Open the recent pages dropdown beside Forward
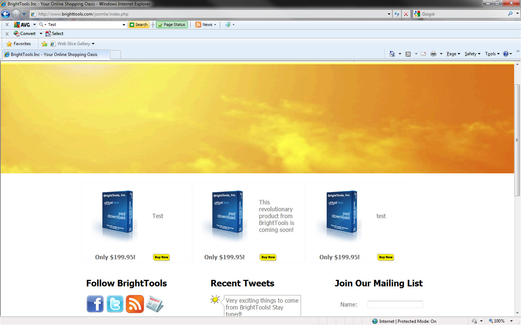The width and height of the screenshot is (521, 325). (x=24, y=14)
